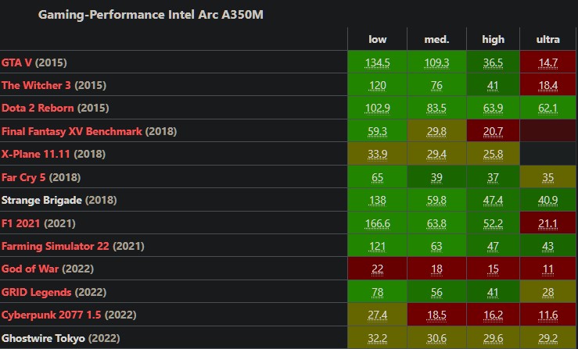Click Far Cry 5 high value 37
Image resolution: width=578 pixels, height=349 pixels.
(x=493, y=177)
